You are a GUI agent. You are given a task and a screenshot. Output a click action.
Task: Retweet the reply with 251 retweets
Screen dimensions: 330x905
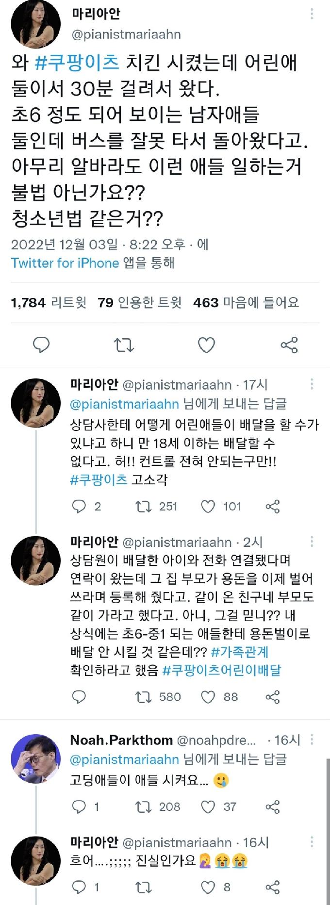[x=143, y=507]
